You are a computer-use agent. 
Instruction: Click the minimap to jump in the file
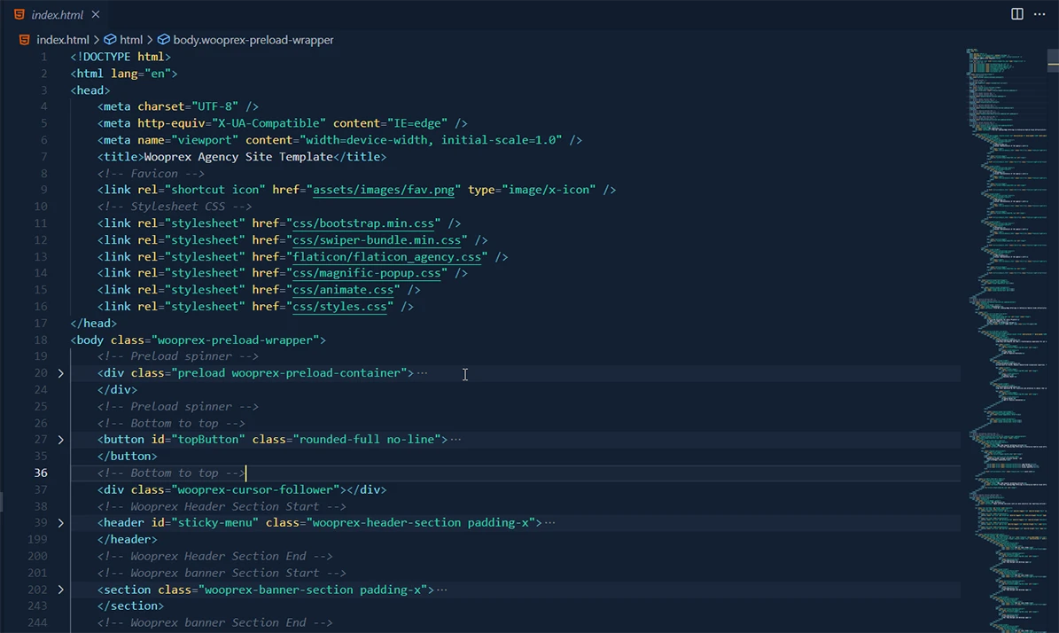tap(1001, 266)
